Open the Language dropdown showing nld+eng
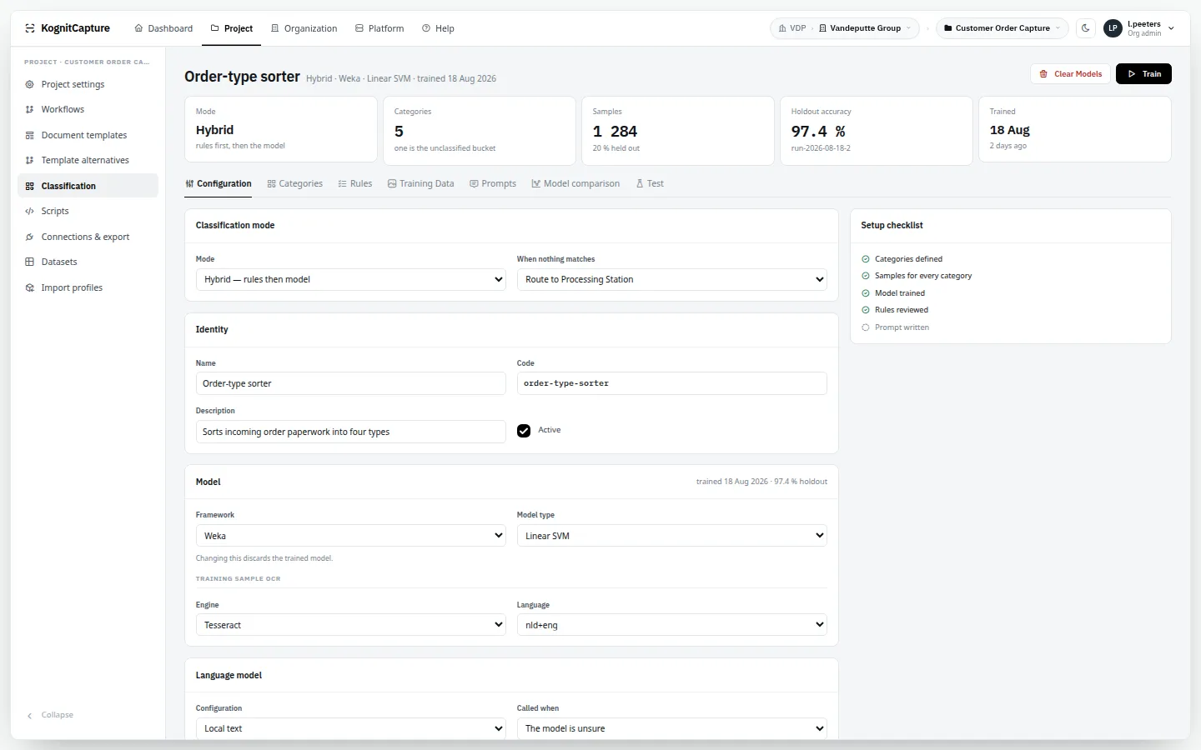The height and width of the screenshot is (750, 1201). pos(672,625)
